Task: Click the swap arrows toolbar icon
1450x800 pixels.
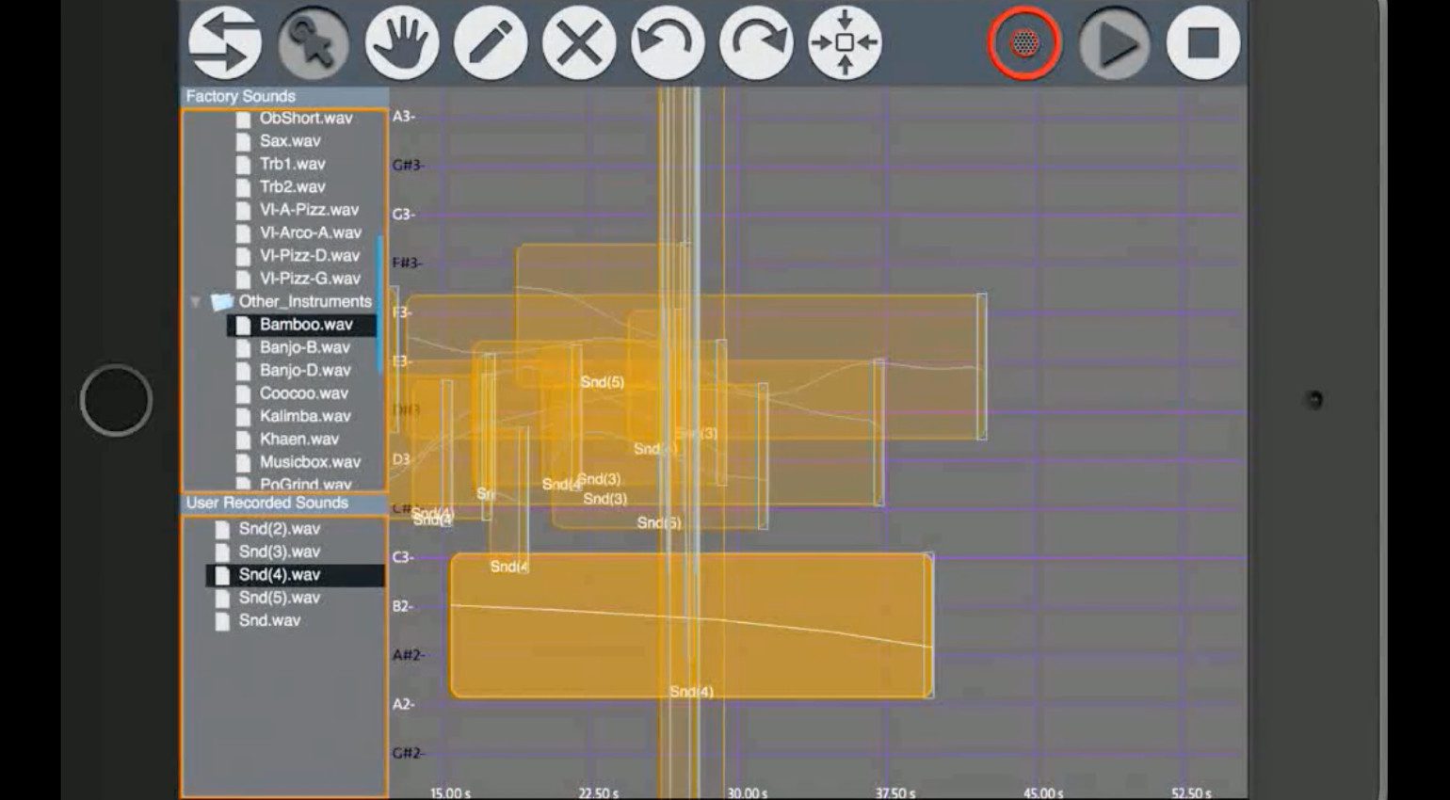Action: pyautogui.click(x=225, y=43)
